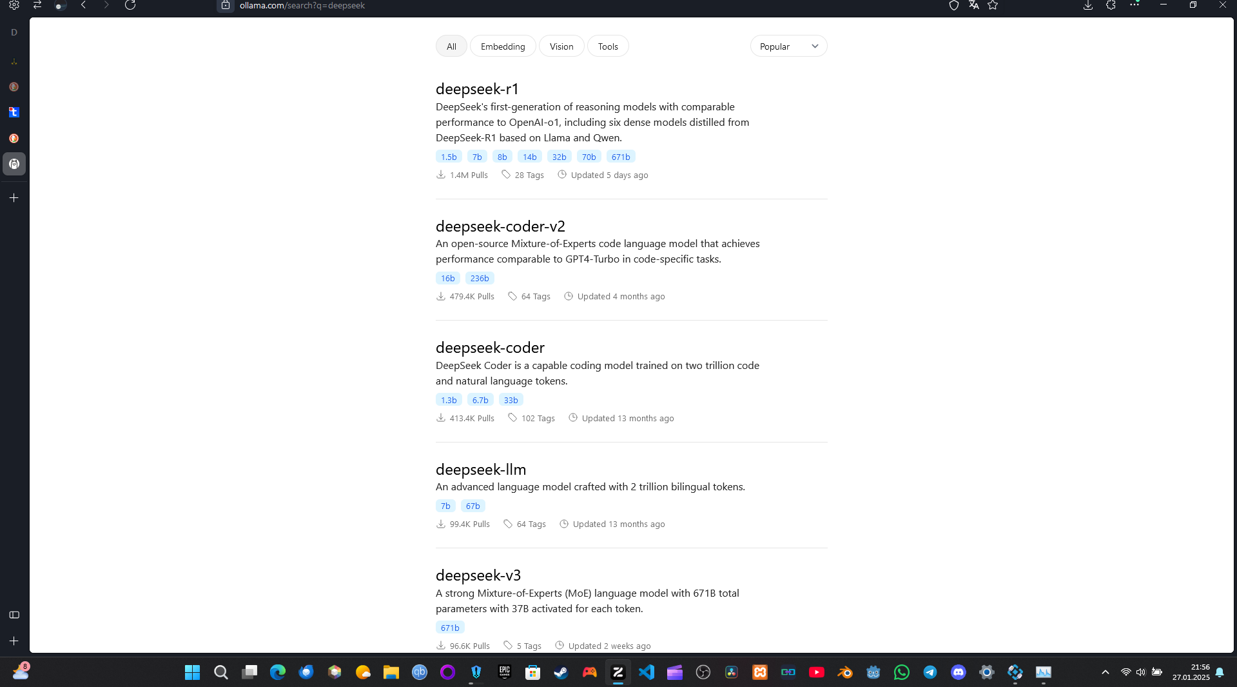The image size is (1237, 687).
Task: Open the 'D' tab in the sidebar
Action: tap(14, 32)
